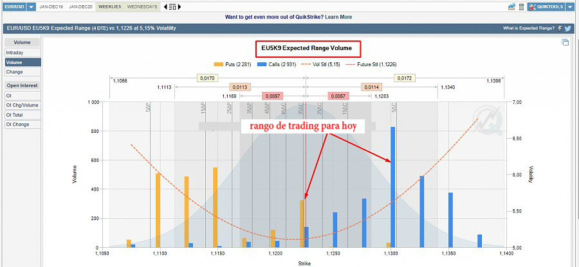This screenshot has height=267, width=579.
Task: Select the WEEKLIES expiration tab
Action: [x=109, y=6]
